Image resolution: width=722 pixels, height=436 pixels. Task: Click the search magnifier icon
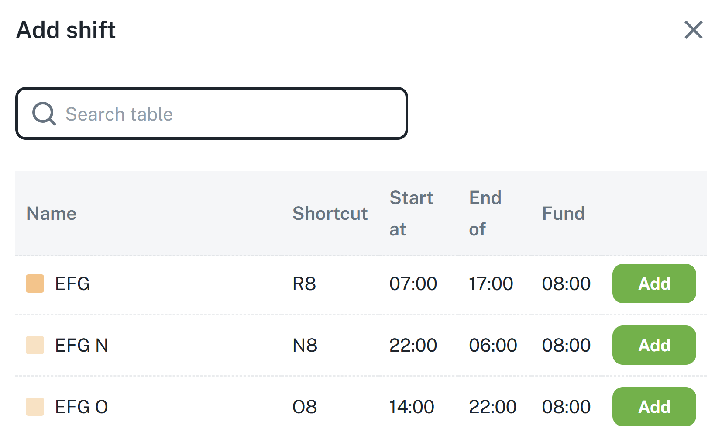coord(44,114)
